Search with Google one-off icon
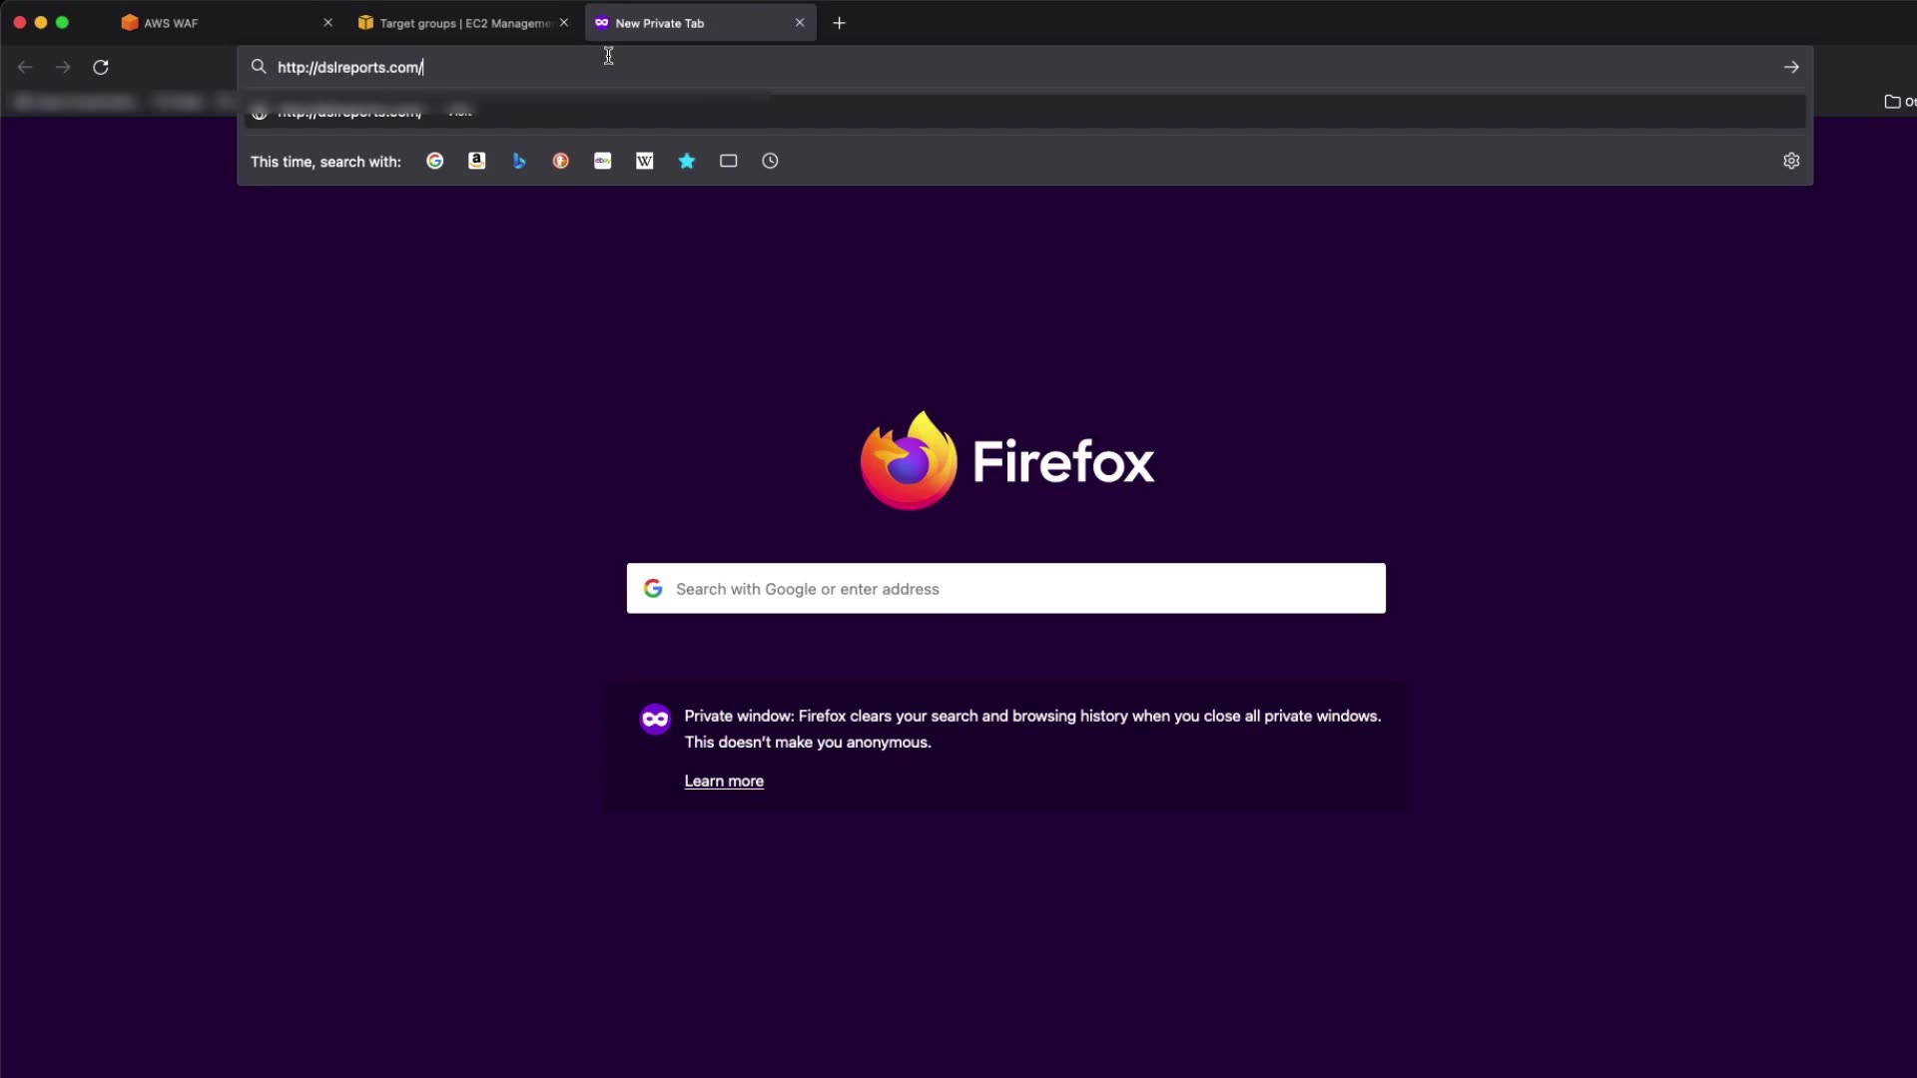Screen dimensions: 1917x1078 (434, 161)
